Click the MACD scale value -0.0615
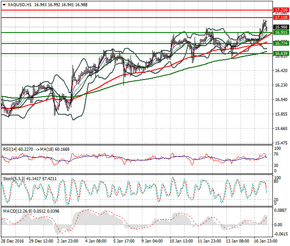The height and width of the screenshot is (246, 290). pos(281,234)
